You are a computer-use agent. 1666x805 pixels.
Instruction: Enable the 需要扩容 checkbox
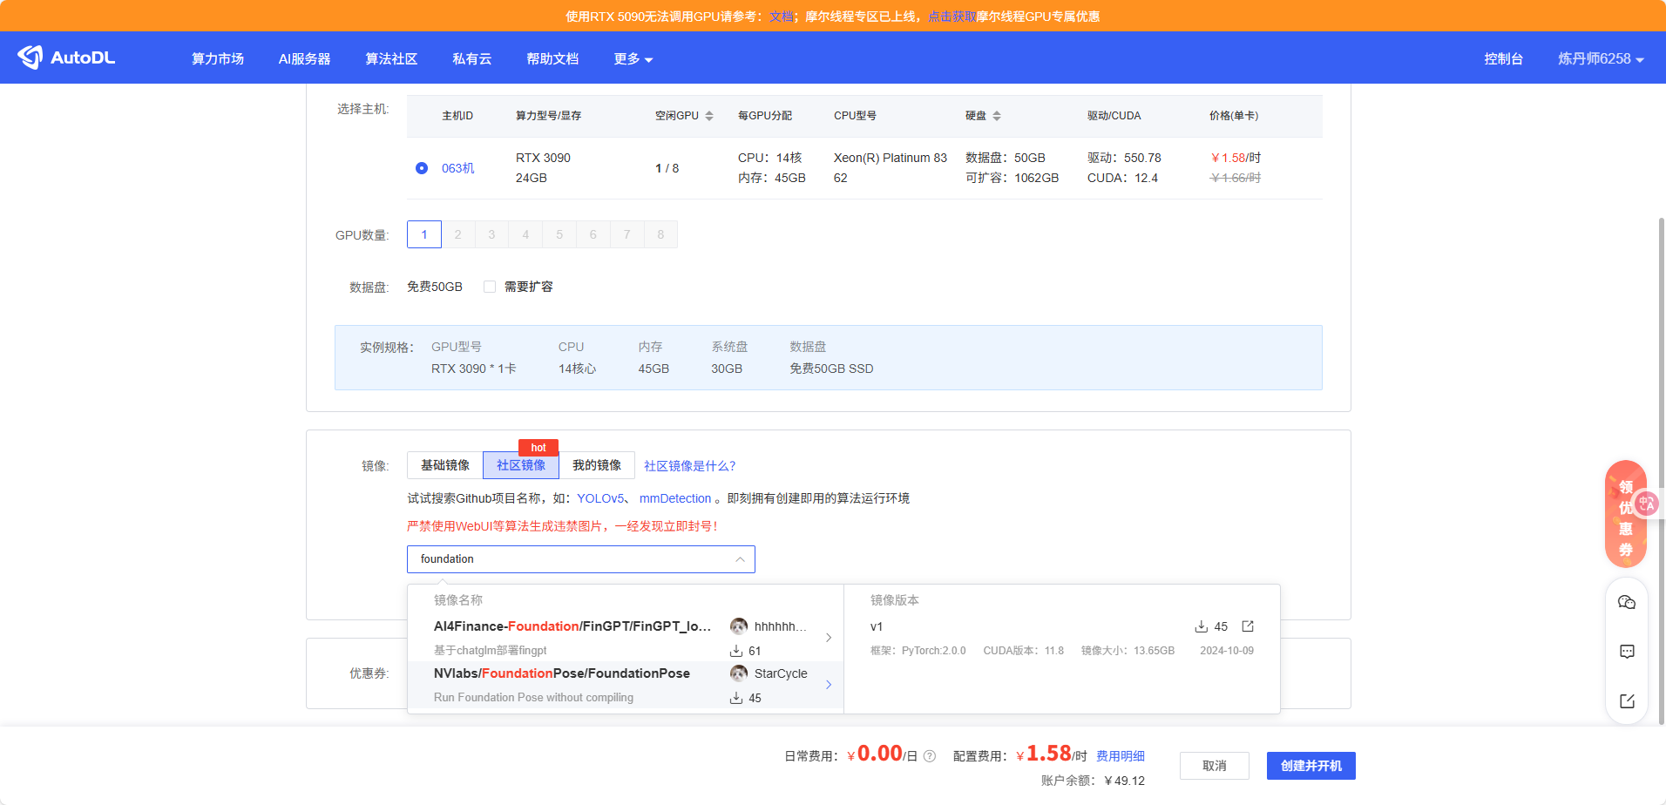[x=490, y=287]
